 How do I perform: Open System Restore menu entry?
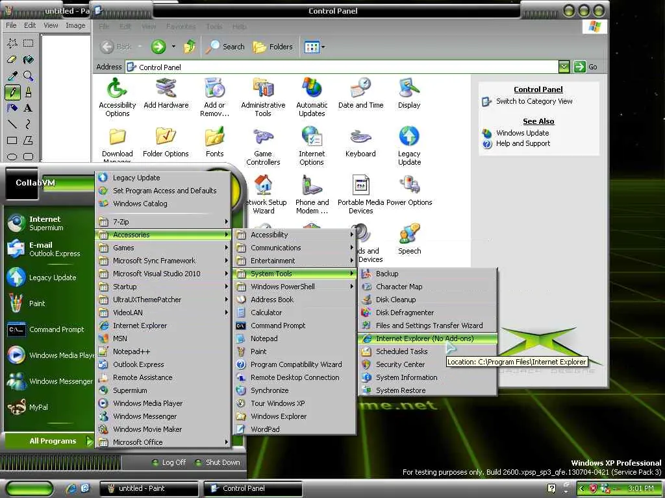[x=427, y=390]
